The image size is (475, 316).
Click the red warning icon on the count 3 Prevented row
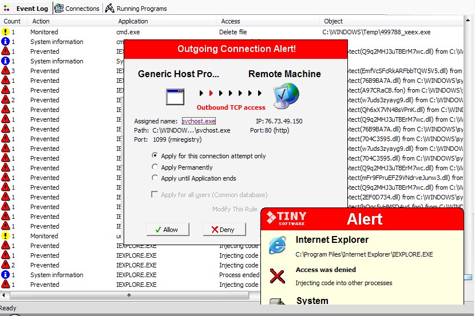[x=6, y=70]
